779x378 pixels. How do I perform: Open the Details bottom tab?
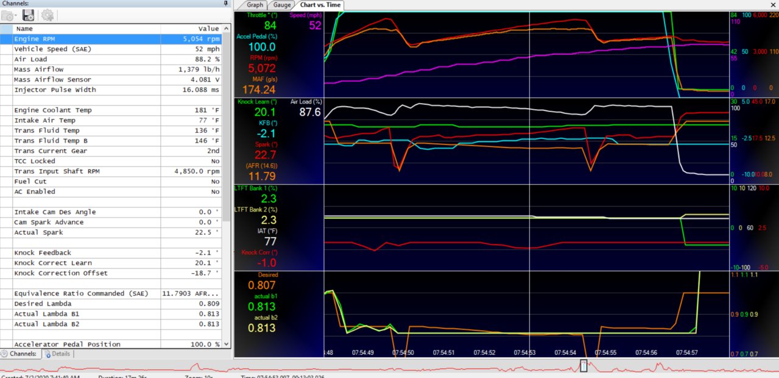coord(57,354)
